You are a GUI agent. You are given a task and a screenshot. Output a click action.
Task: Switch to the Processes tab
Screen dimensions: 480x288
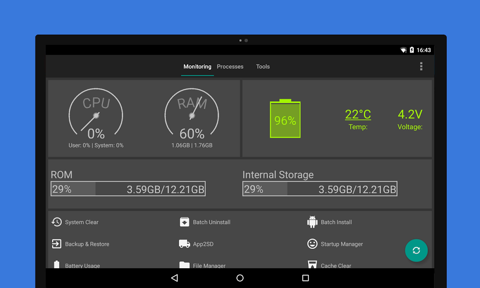(230, 67)
